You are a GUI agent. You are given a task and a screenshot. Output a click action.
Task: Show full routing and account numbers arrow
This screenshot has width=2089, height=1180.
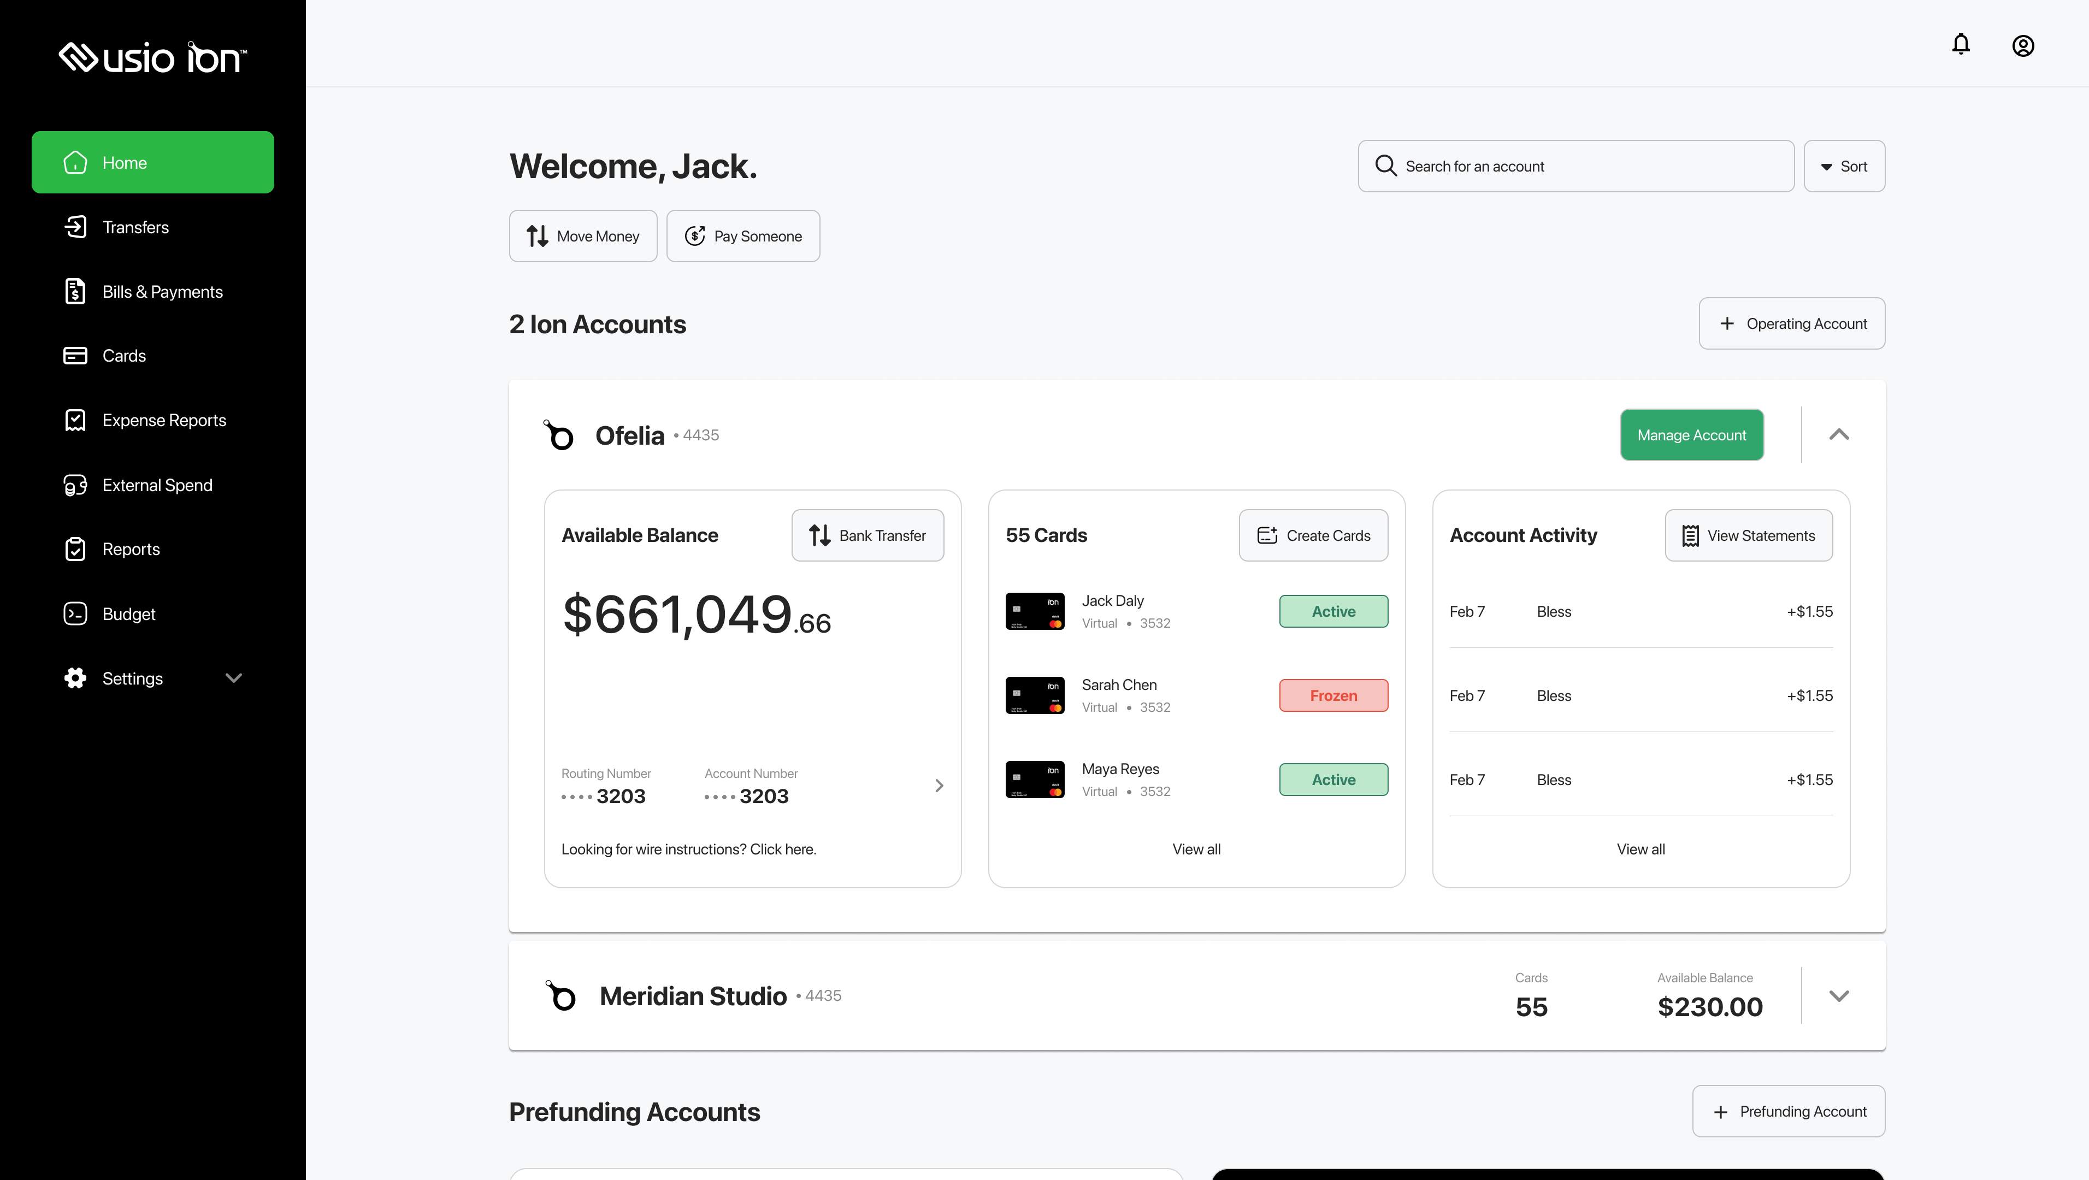tap(939, 786)
